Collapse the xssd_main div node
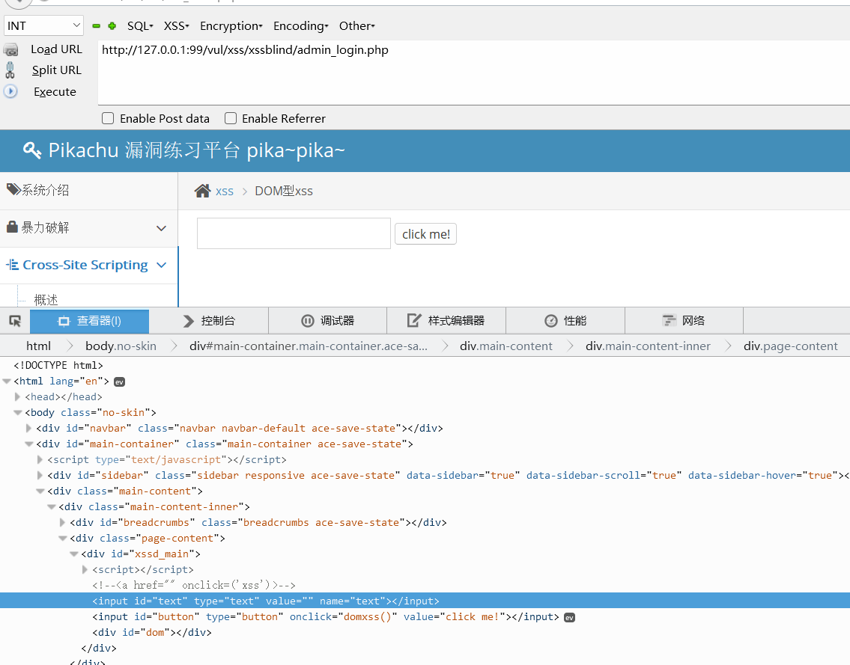Image resolution: width=850 pixels, height=665 pixels. [73, 554]
